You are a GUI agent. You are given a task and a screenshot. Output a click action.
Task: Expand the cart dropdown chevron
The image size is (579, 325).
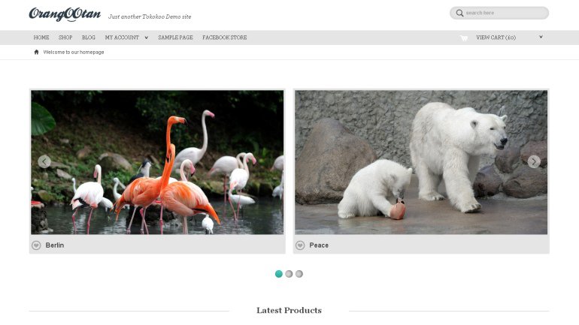541,37
